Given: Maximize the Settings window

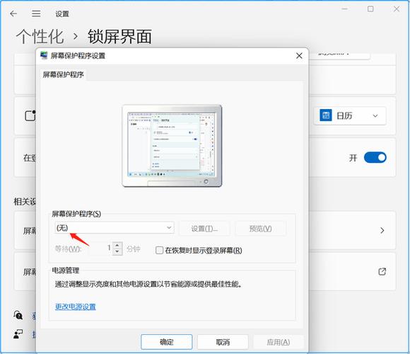Looking at the screenshot, I should tap(370, 9).
